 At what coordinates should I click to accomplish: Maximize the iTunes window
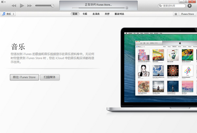(x=186, y=2)
